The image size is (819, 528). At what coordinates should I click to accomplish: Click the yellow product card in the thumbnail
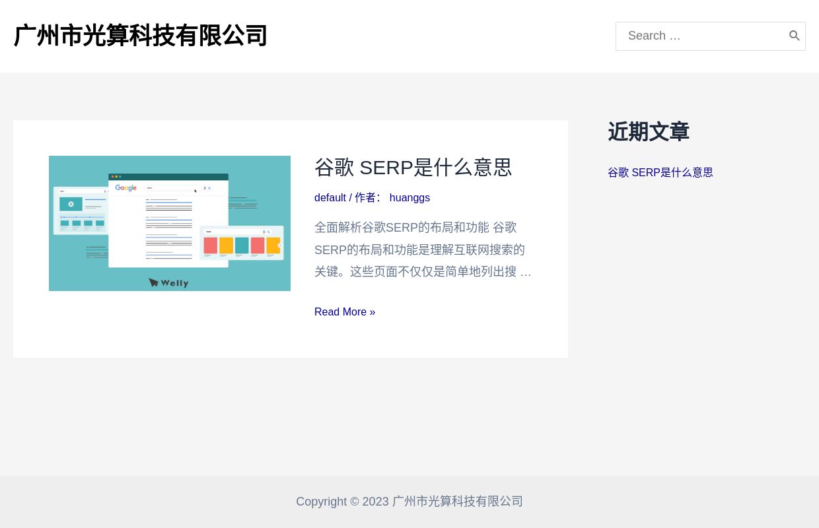(x=226, y=246)
